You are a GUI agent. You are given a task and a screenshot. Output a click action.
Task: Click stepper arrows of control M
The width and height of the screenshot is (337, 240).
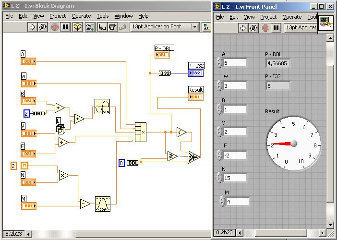point(222,201)
